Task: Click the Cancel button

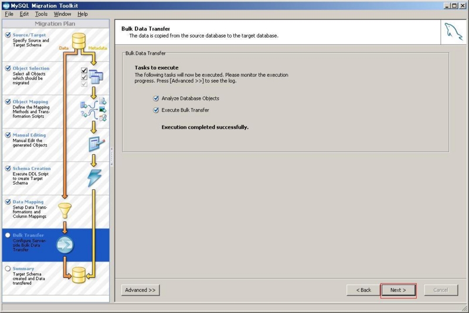Action: pyautogui.click(x=441, y=290)
